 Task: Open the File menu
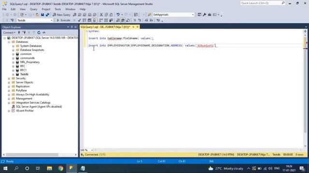[x=4, y=9]
